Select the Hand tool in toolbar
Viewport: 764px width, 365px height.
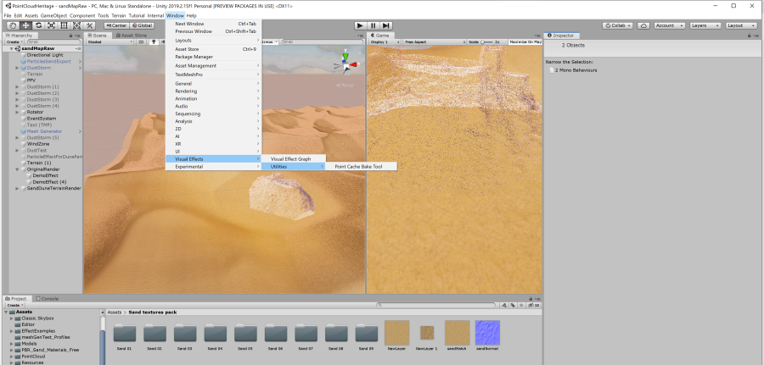tap(13, 25)
